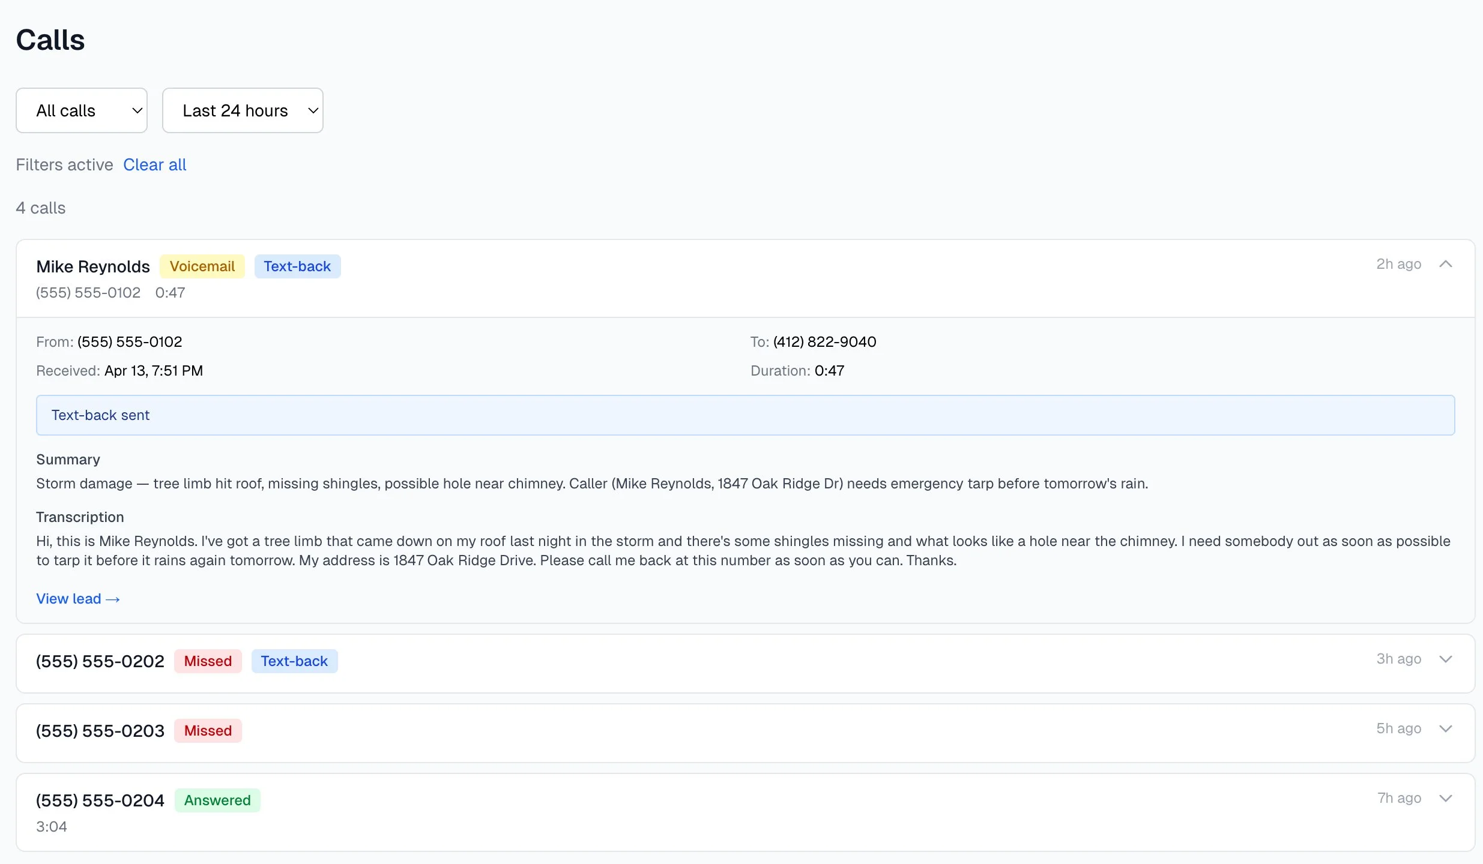Viewport: 1483px width, 864px height.
Task: Clear all active filters
Action: click(x=154, y=164)
